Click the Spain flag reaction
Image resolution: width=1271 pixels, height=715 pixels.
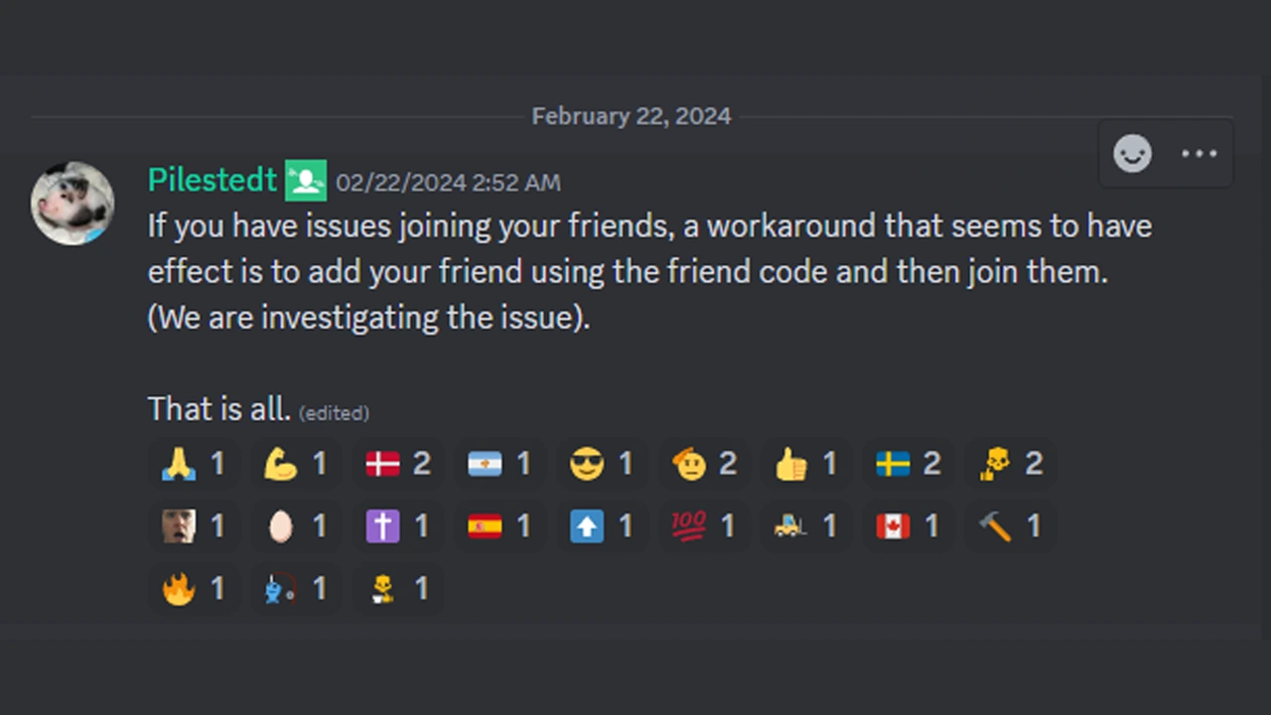pos(500,526)
